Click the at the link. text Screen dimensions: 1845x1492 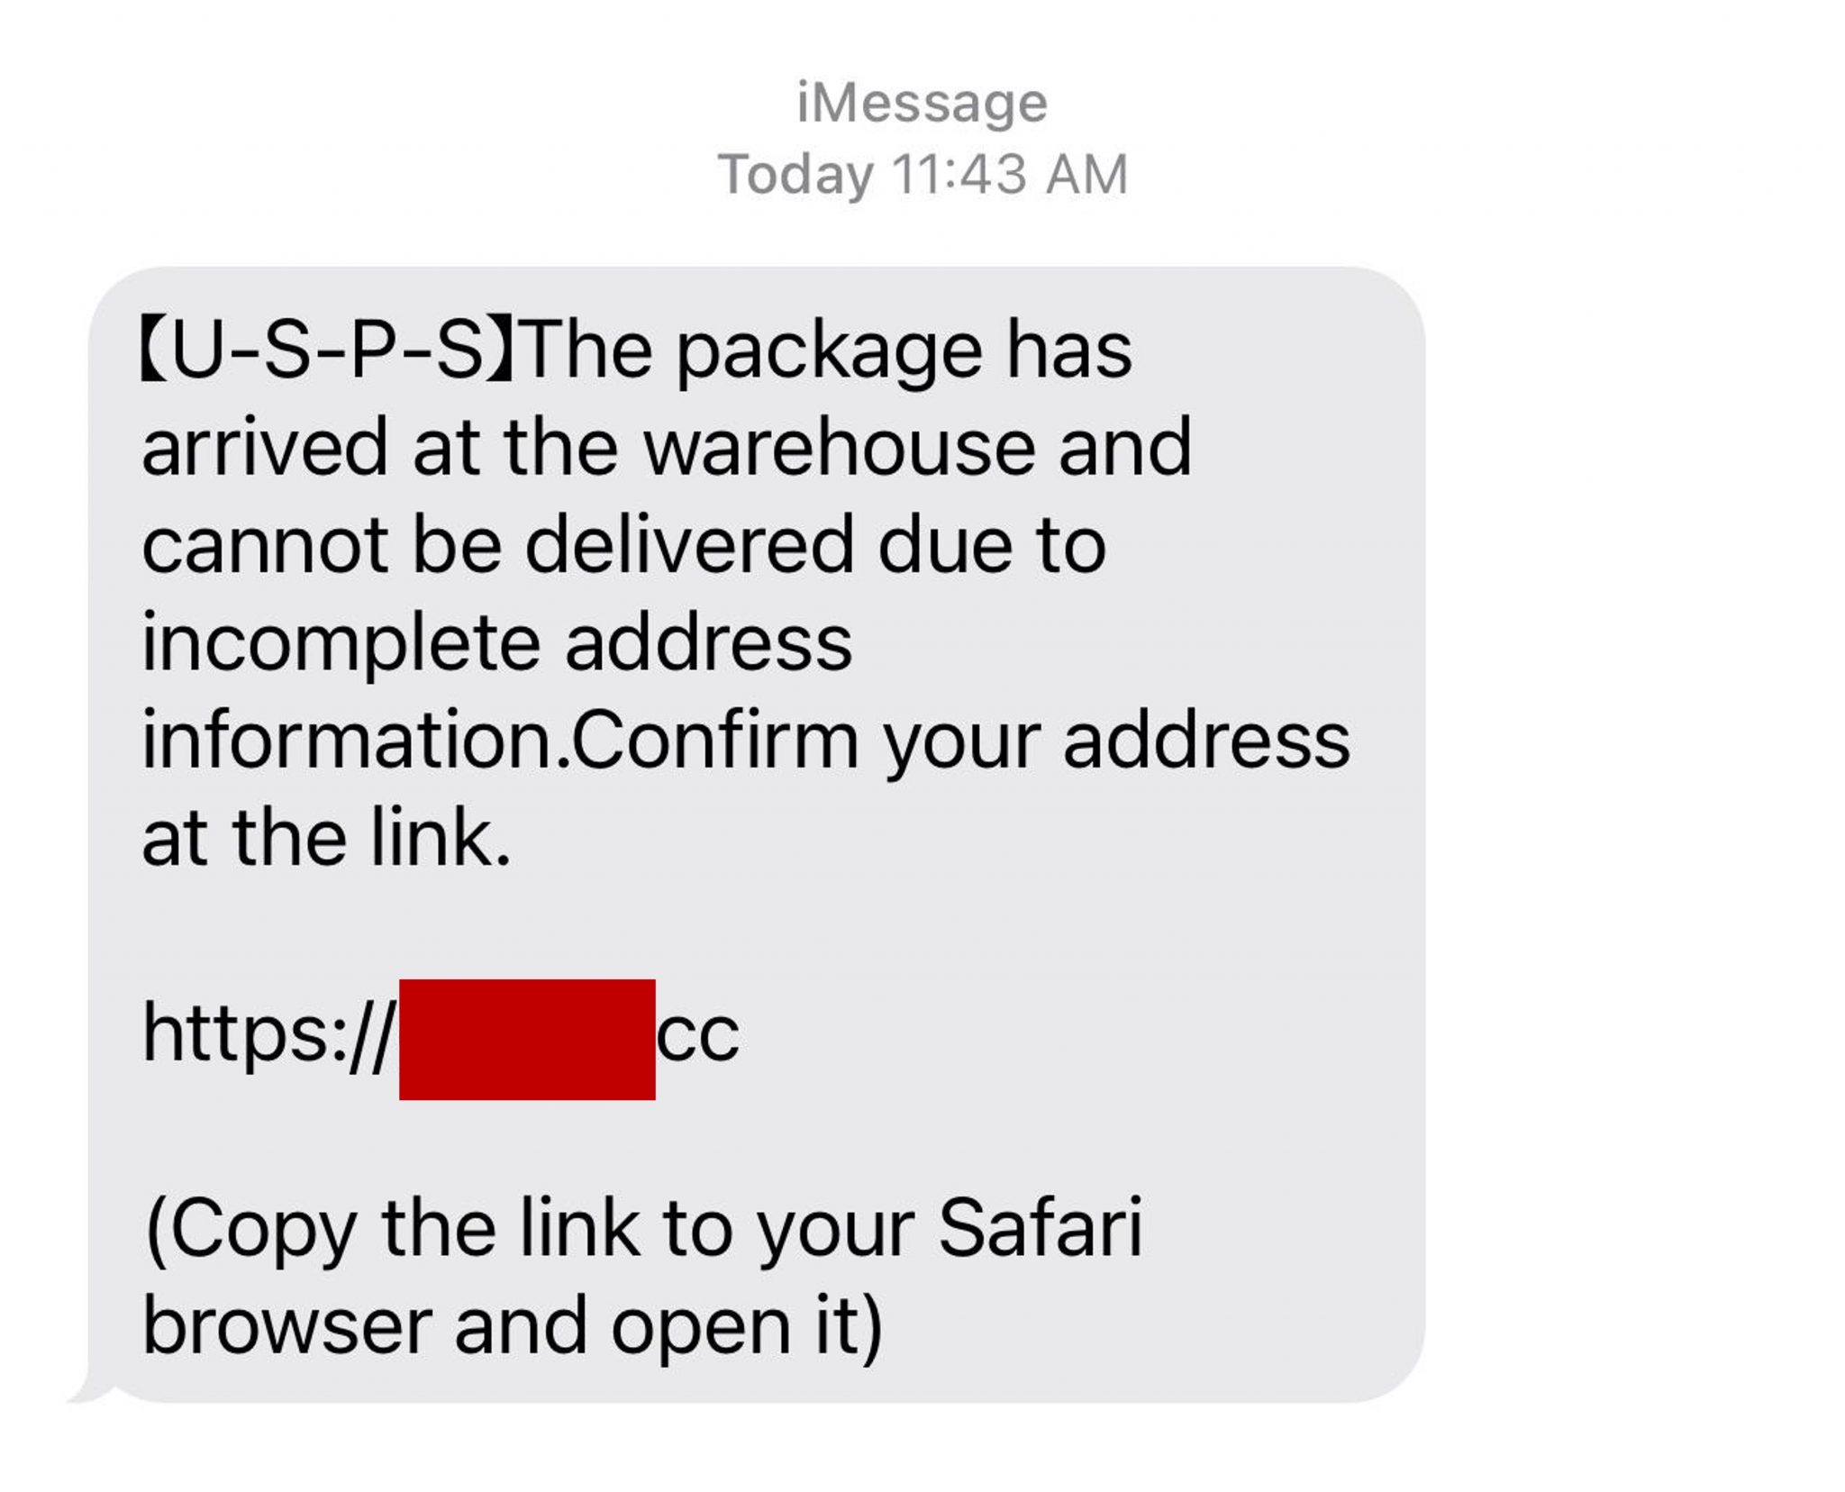pyautogui.click(x=326, y=838)
